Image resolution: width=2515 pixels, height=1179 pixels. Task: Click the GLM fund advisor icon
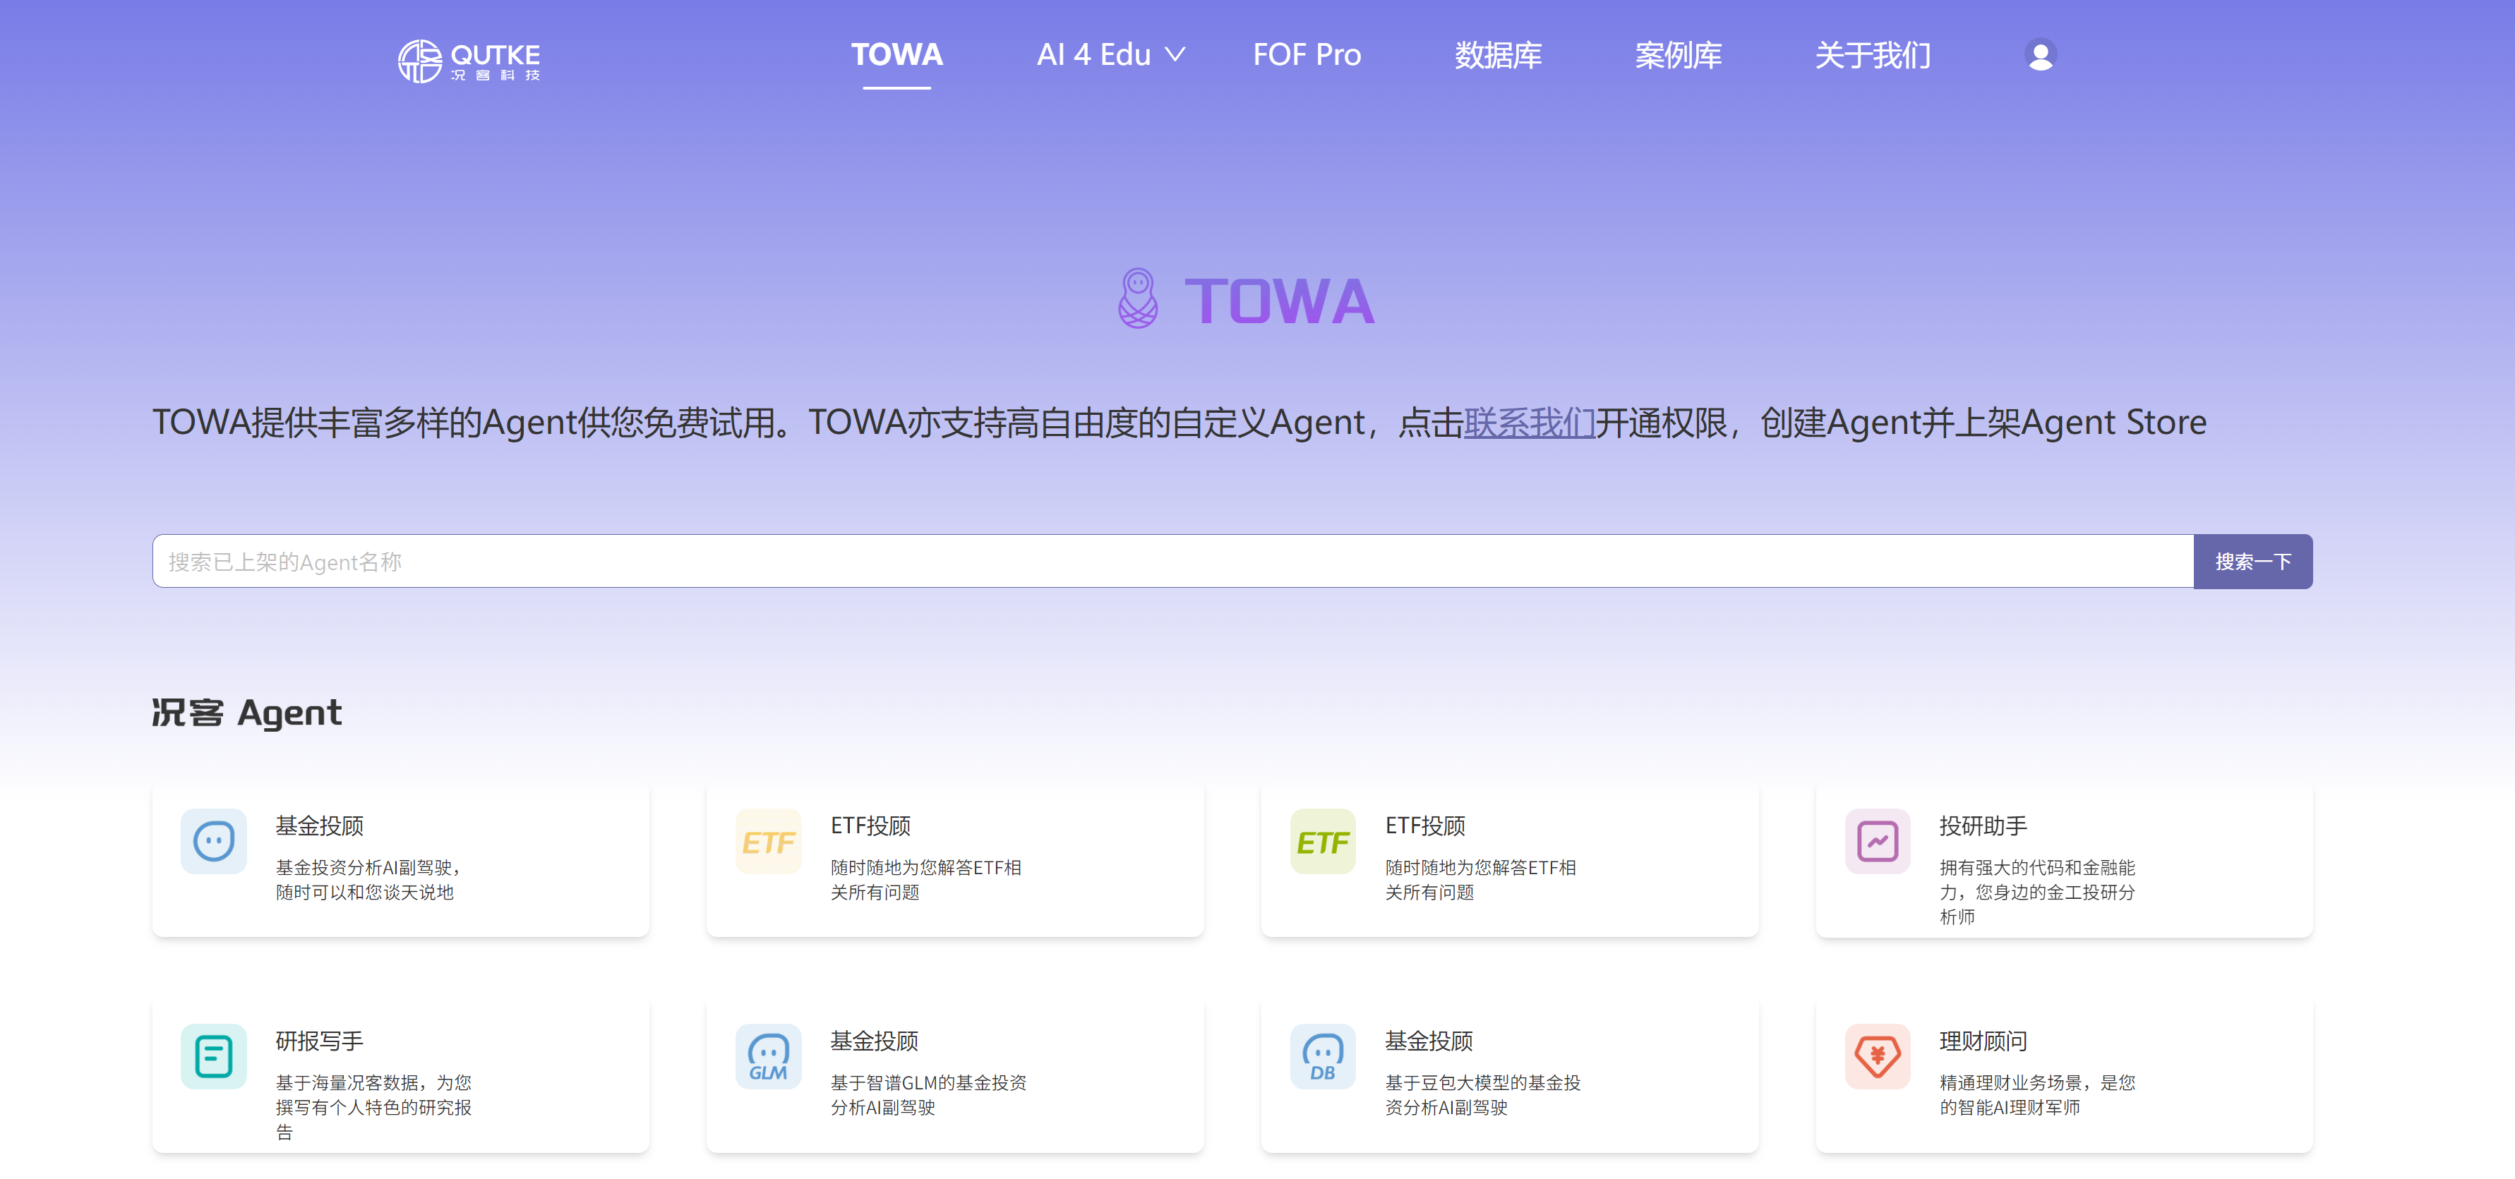coord(769,1056)
